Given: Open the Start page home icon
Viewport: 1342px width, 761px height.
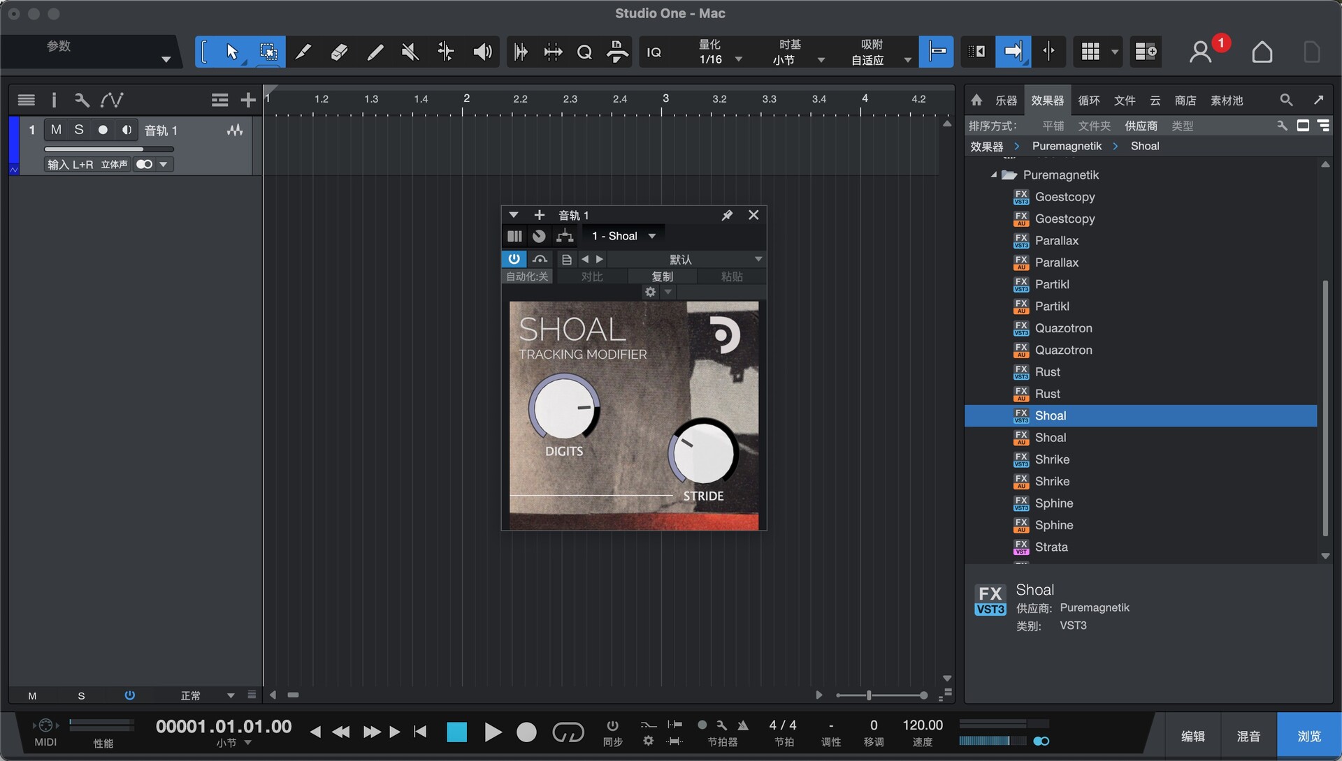Looking at the screenshot, I should 1262,52.
